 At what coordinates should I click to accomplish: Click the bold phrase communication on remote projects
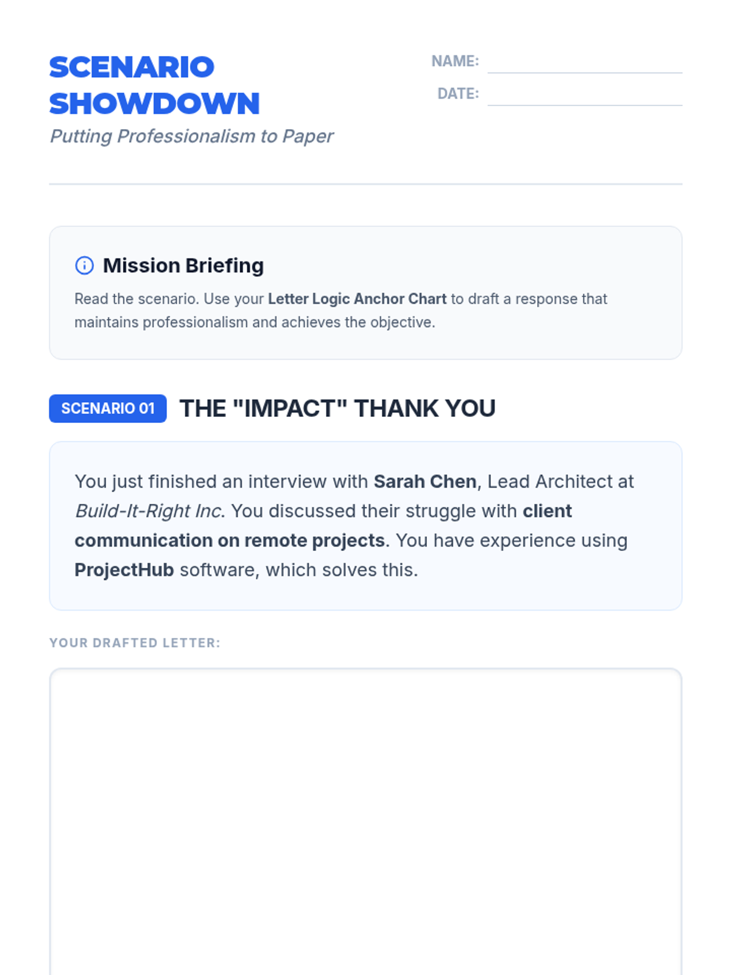[x=230, y=541]
